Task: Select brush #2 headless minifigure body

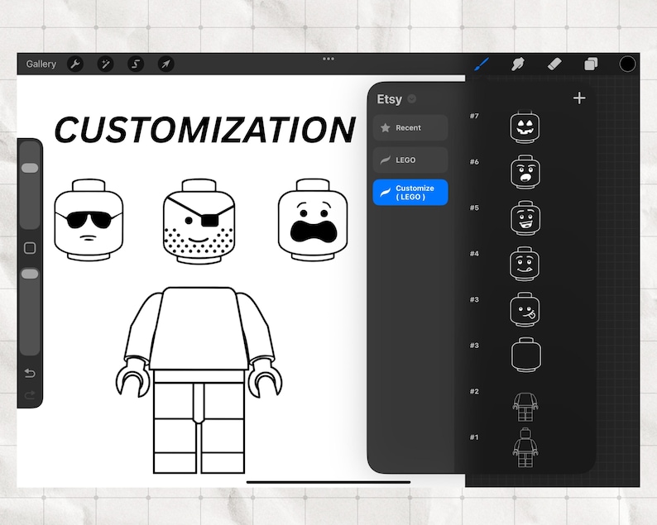Action: 525,407
